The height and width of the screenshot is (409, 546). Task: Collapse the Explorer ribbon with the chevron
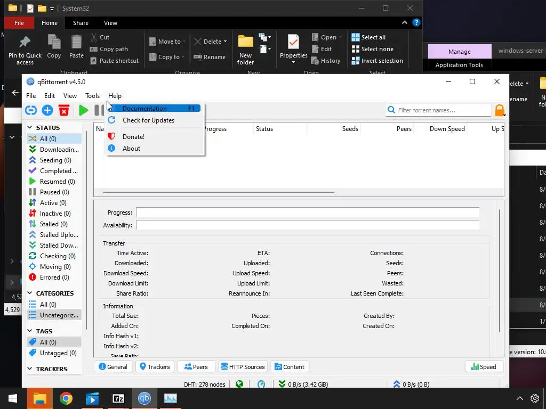click(x=405, y=22)
